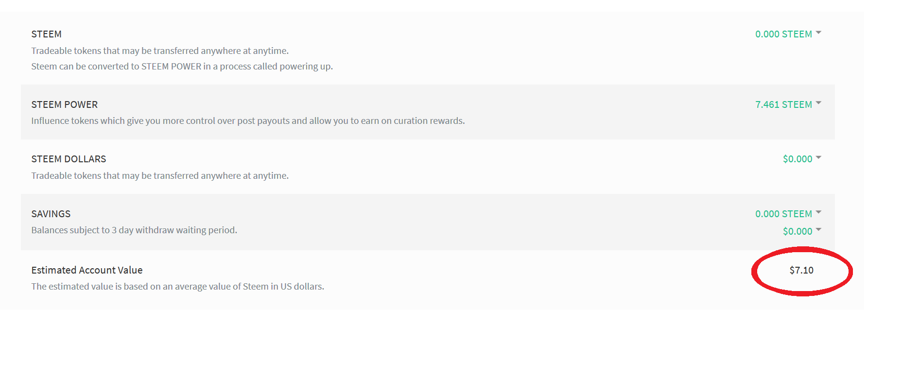Click the STEEM DOLLARS section heading
This screenshot has height=379, width=920.
[x=69, y=159]
